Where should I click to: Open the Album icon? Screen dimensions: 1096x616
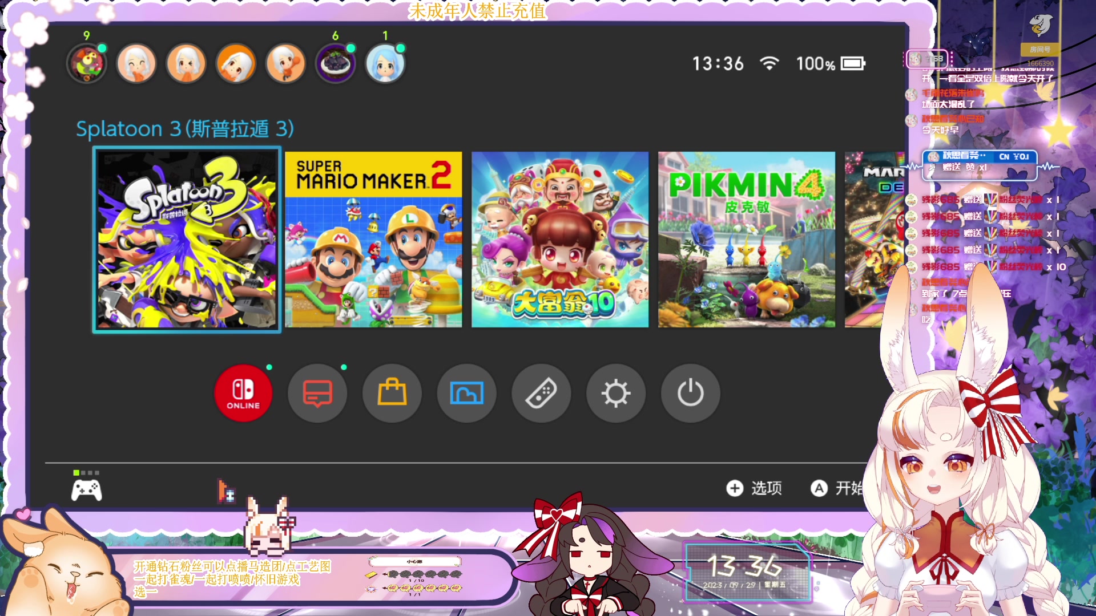tap(467, 393)
